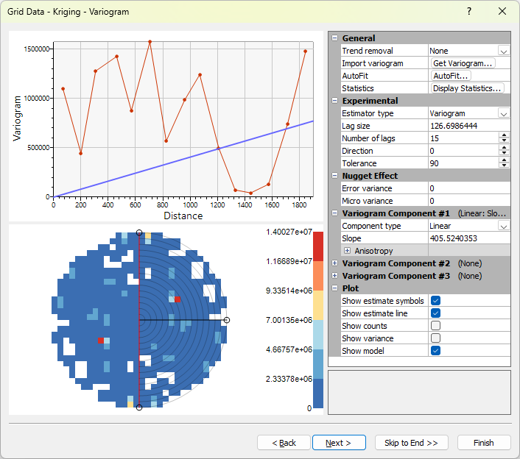Click the top handle of variogram map
The height and width of the screenshot is (459, 520).
tap(139, 232)
